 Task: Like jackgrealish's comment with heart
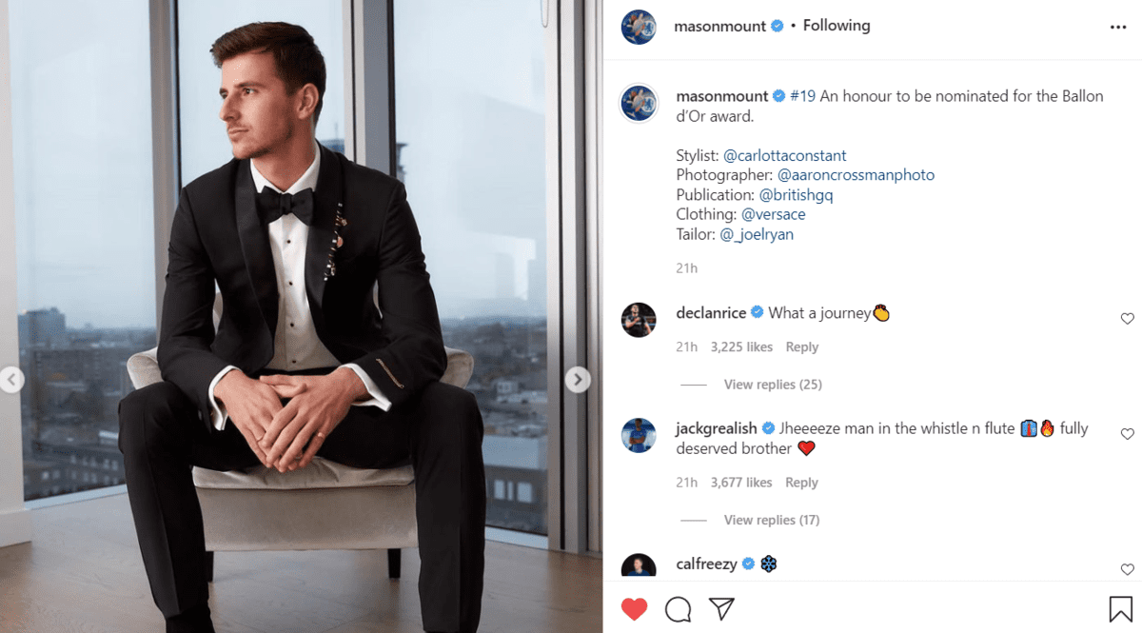[1127, 434]
